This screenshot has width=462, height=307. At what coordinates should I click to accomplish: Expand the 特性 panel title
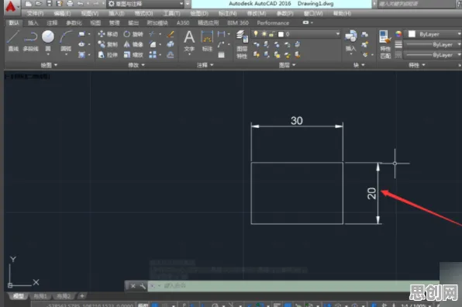[416, 65]
